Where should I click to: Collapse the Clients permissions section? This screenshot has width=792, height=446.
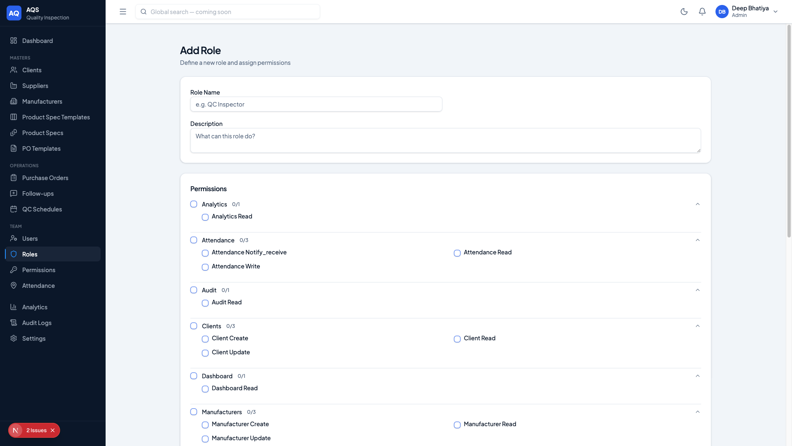point(698,326)
